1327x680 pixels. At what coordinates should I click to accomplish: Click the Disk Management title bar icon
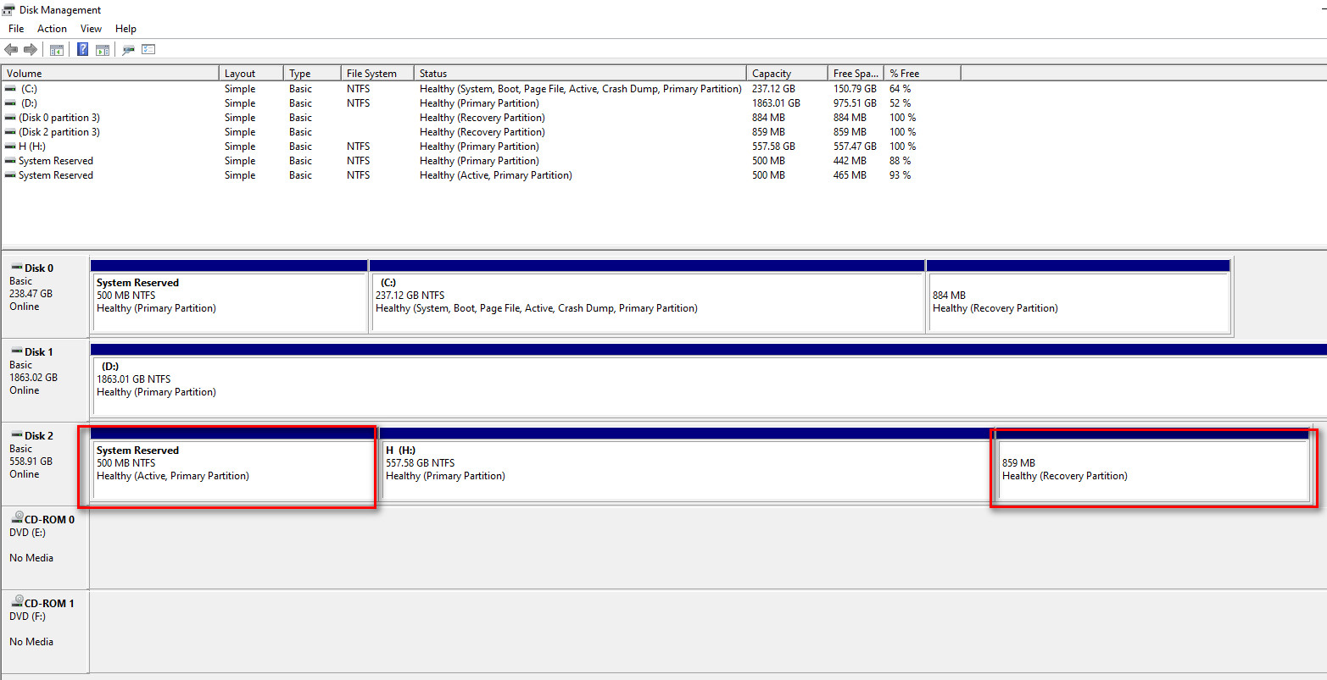[x=8, y=10]
